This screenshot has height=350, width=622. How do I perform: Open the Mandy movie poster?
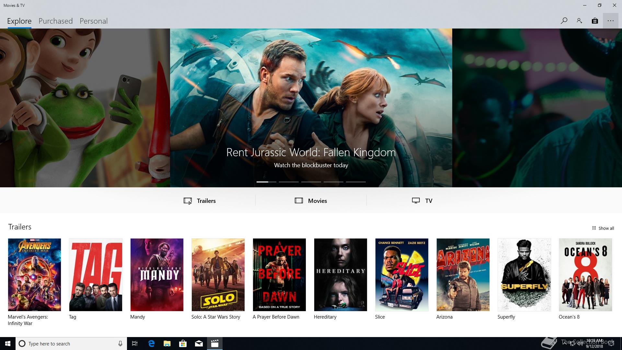[157, 275]
